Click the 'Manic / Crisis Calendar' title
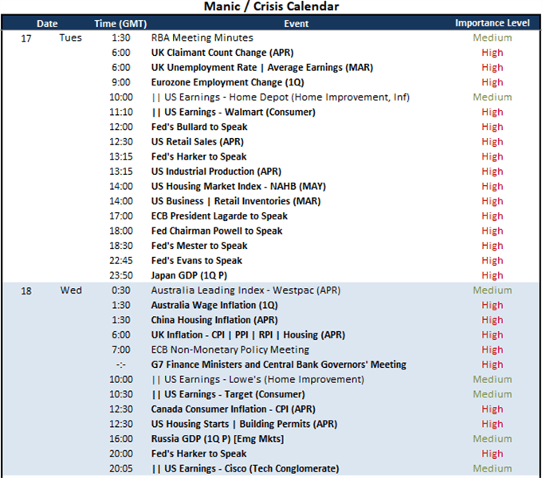This screenshot has height=478, width=542. tap(271, 6)
